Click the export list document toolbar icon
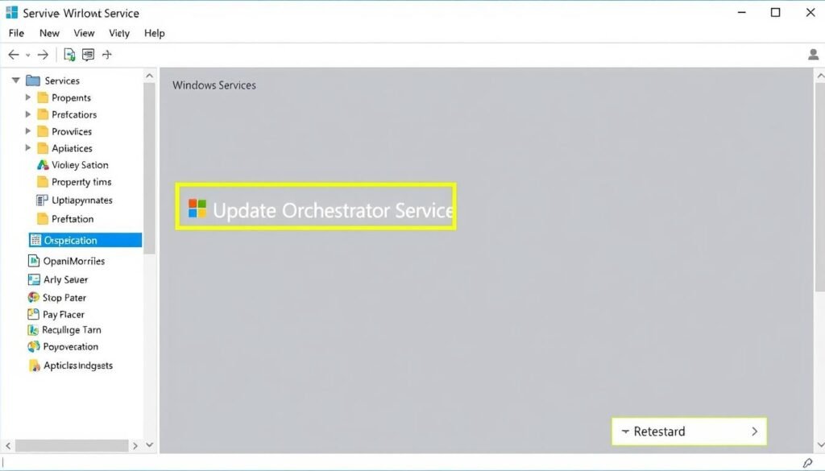Viewport: 825px width, 471px height. click(x=69, y=55)
